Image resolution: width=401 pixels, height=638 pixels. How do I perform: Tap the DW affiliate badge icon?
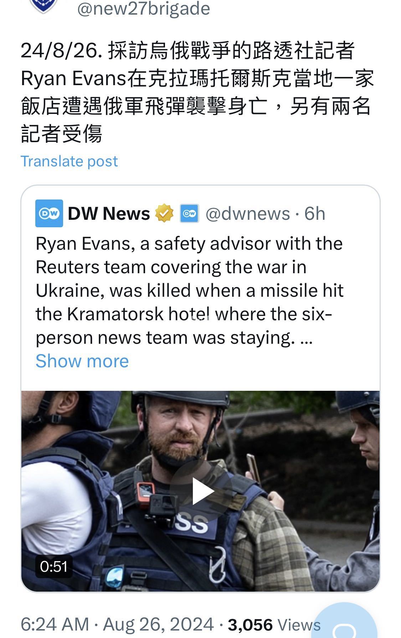189,213
